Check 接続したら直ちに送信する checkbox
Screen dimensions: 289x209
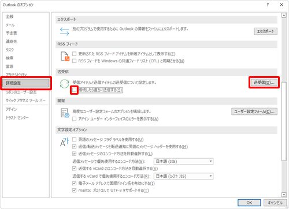tap(74, 90)
